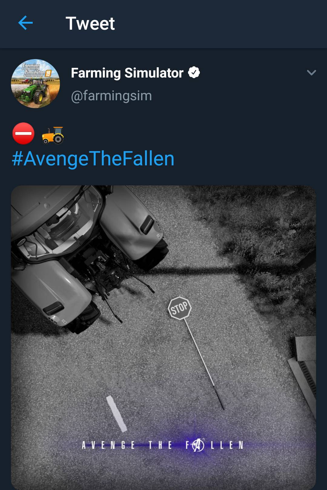Select the Tweet header title
Image resolution: width=327 pixels, height=490 pixels.
[x=91, y=24]
